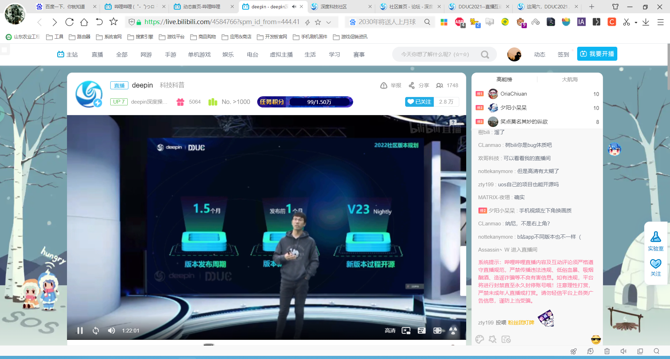Open the danmaku settings icon in player
Viewport: 670px width, 359px height.
(422, 330)
